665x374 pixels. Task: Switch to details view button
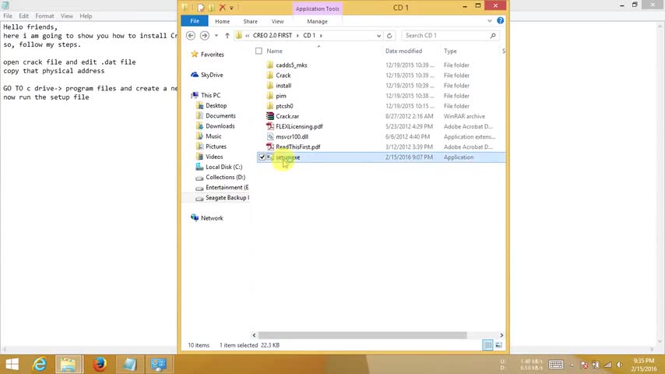487,345
